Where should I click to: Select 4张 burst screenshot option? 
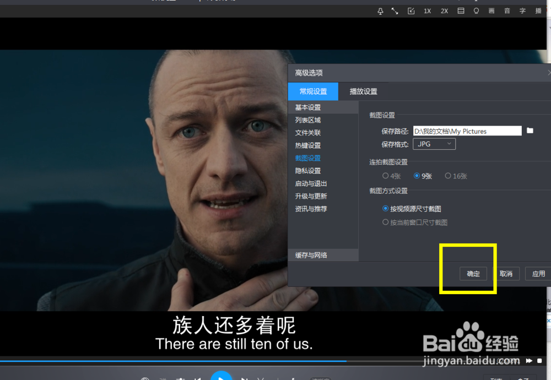coord(391,176)
